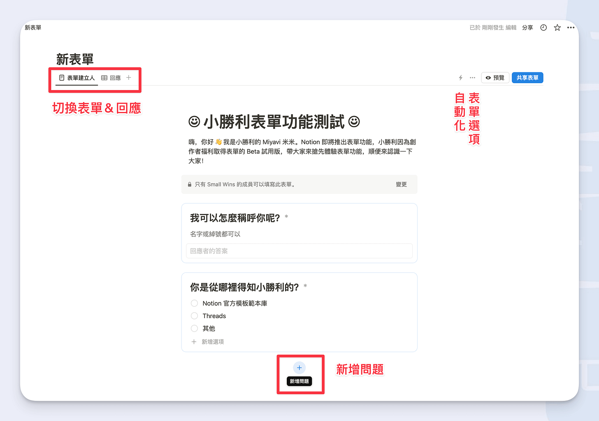Switch to the 回應 tab

111,78
